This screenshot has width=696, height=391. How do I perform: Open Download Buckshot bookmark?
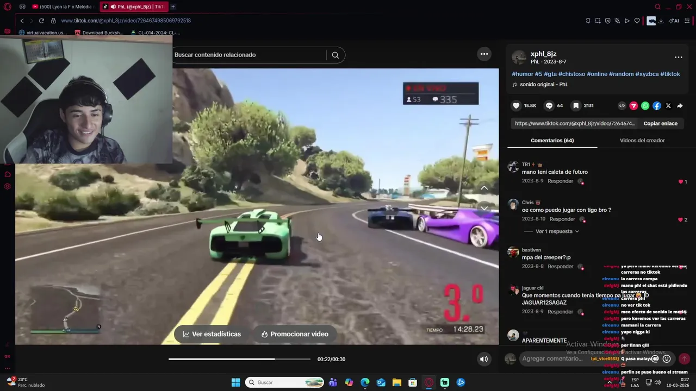pos(99,33)
